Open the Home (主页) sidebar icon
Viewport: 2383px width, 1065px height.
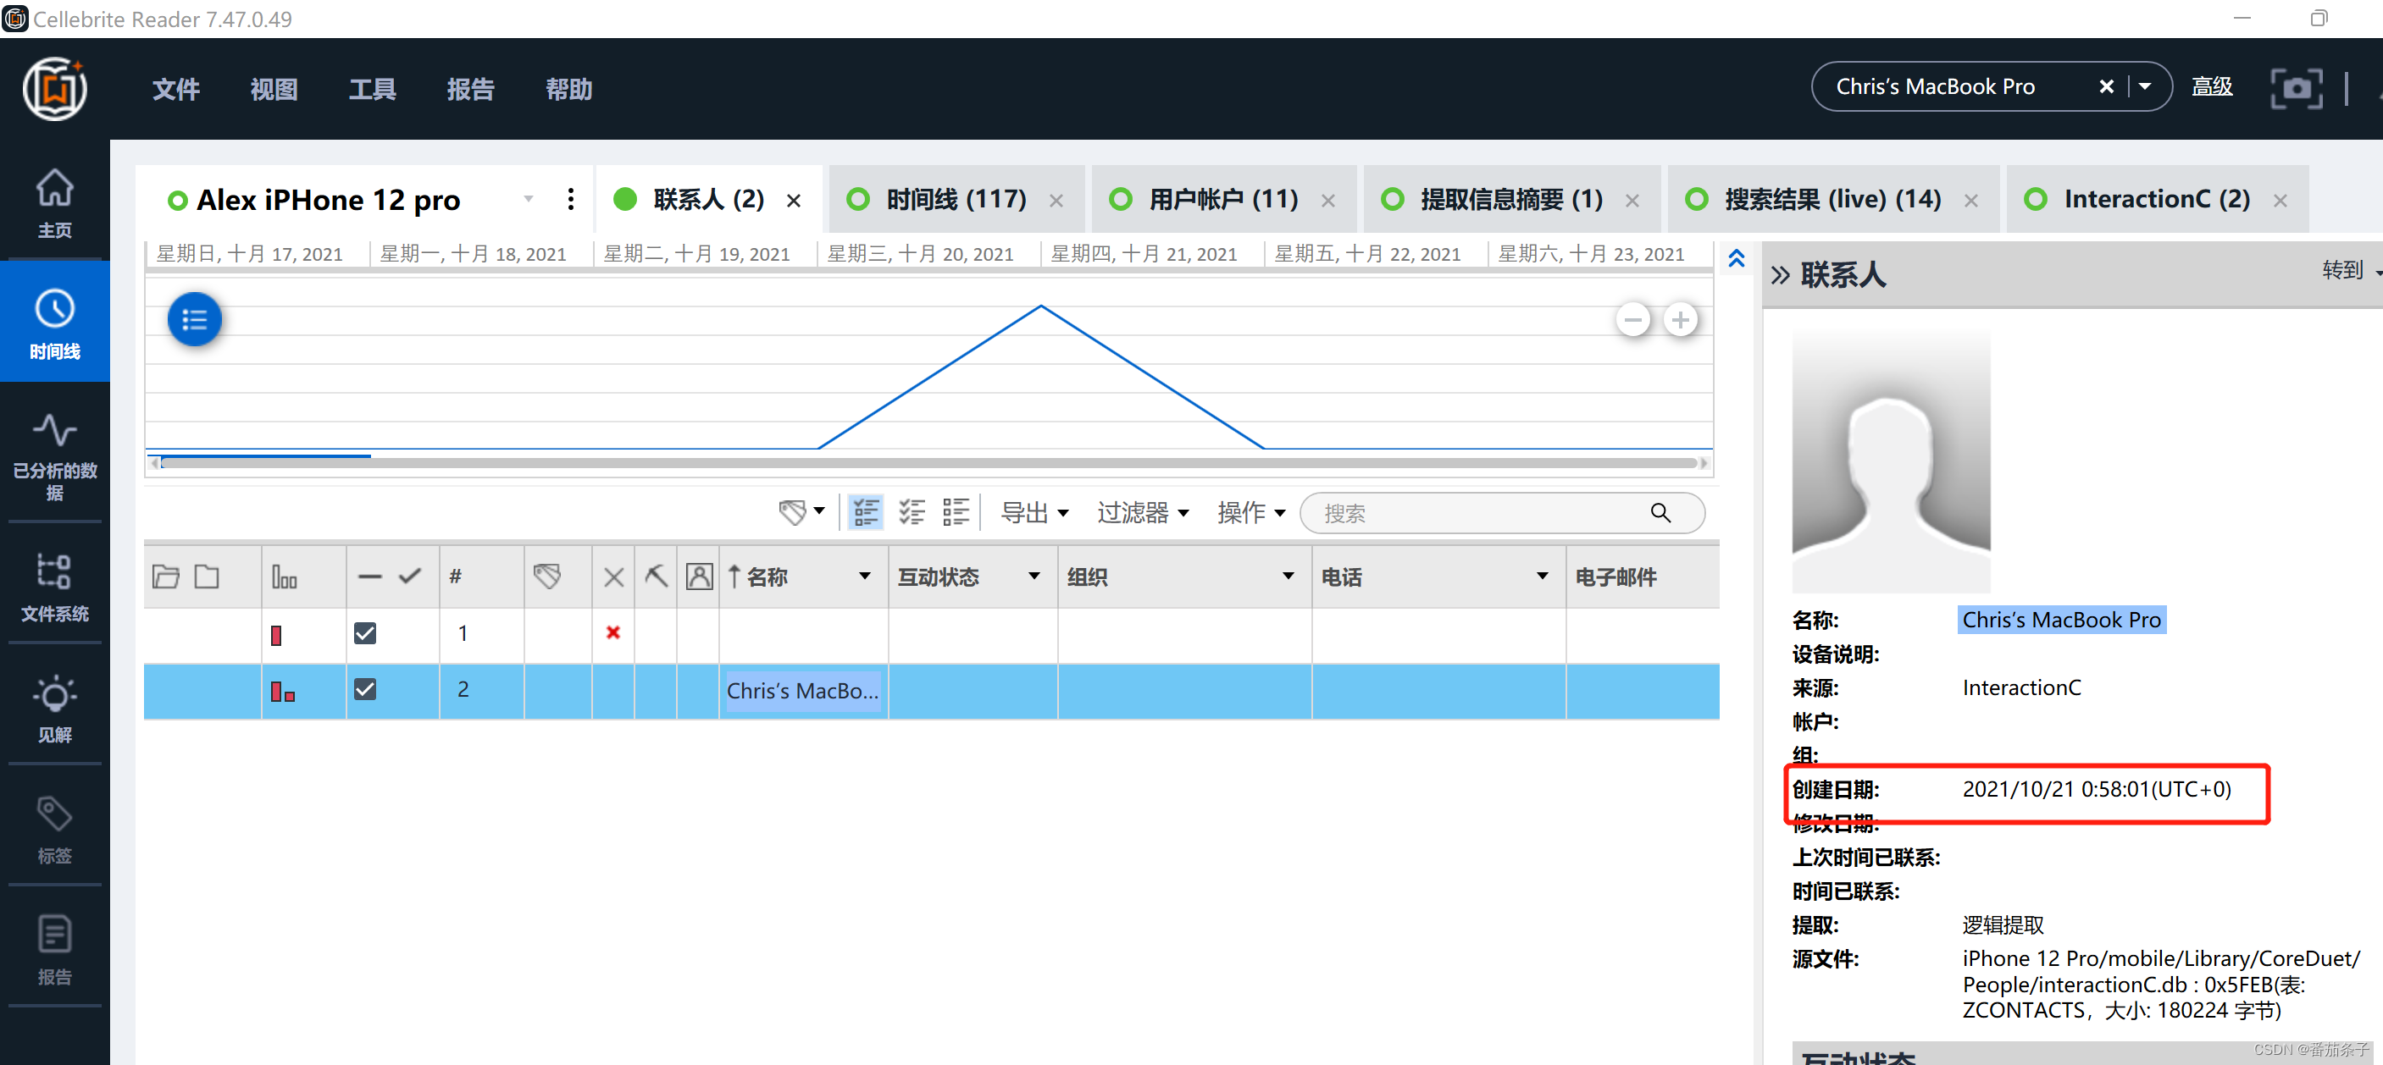[x=54, y=202]
